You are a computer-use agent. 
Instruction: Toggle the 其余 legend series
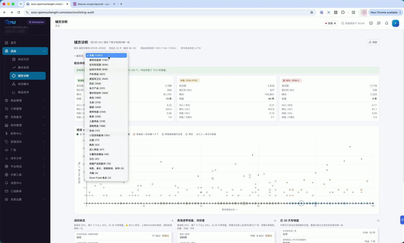point(189,134)
